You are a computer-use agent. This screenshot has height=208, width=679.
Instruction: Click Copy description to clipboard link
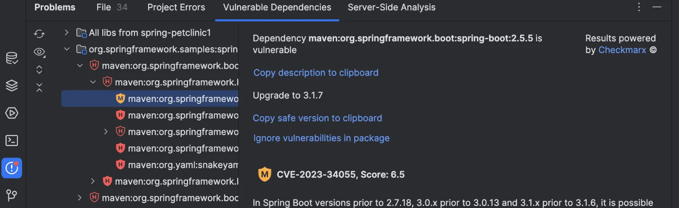pos(316,73)
